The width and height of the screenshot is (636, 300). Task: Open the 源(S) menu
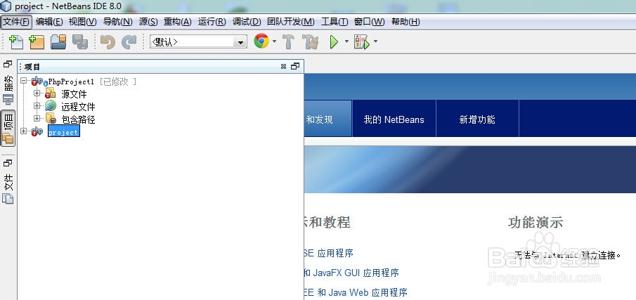tap(148, 22)
